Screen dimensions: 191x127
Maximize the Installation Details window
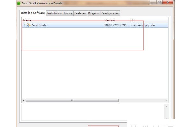tap(159, 3)
